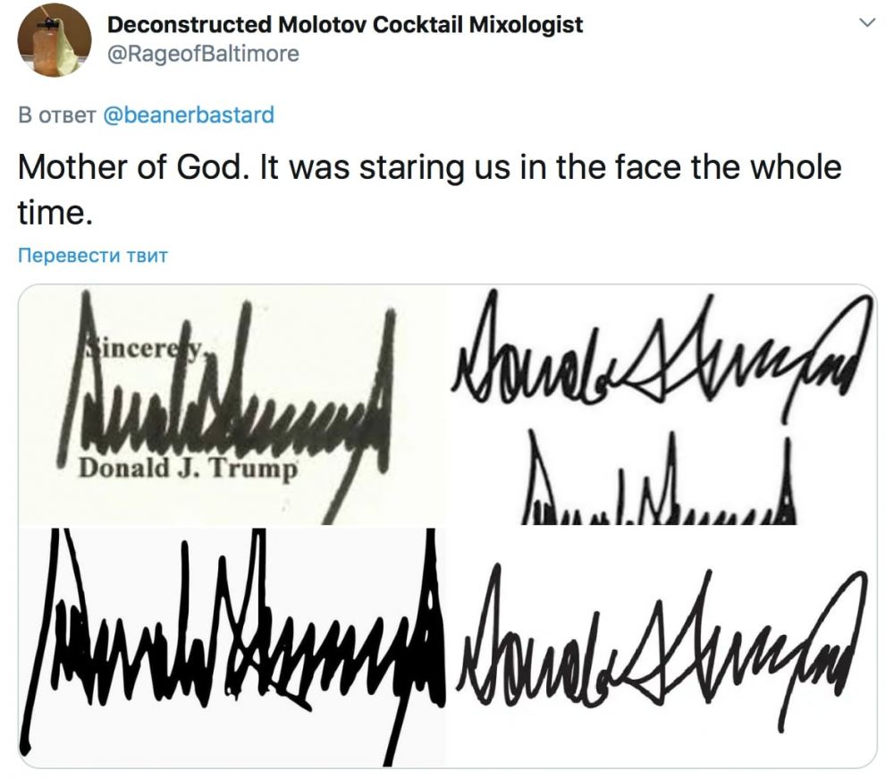894x779 pixels.
Task: Click the word time. on second line
Action: click(x=55, y=213)
